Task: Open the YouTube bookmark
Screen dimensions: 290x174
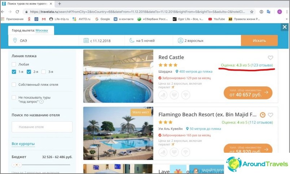Action: point(216,19)
